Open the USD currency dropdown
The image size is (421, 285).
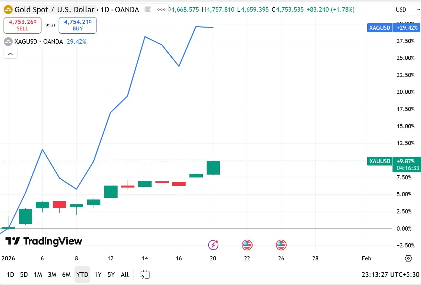pos(406,10)
